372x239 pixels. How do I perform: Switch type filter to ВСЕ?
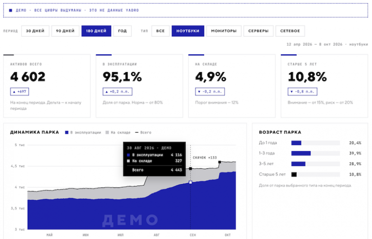160,31
